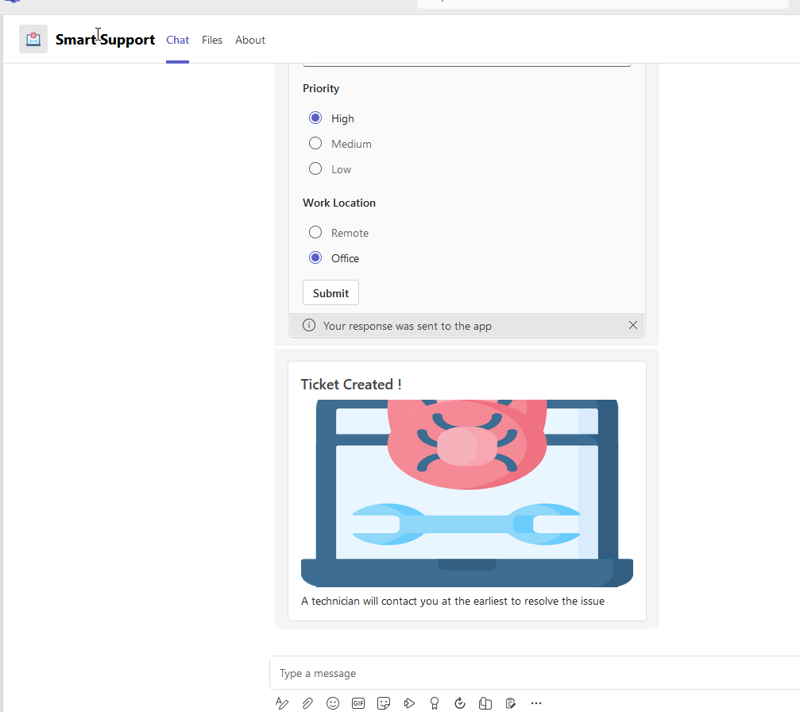Image resolution: width=800 pixels, height=712 pixels.
Task: Click the Stream video icon
Action: point(409,703)
